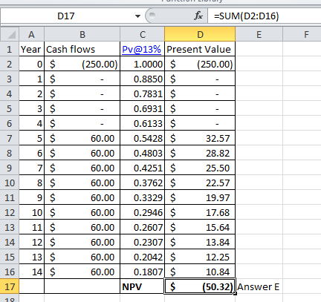Click the Name Box showing D17
Image resolution: width=321 pixels, height=302 pixels.
pos(66,16)
